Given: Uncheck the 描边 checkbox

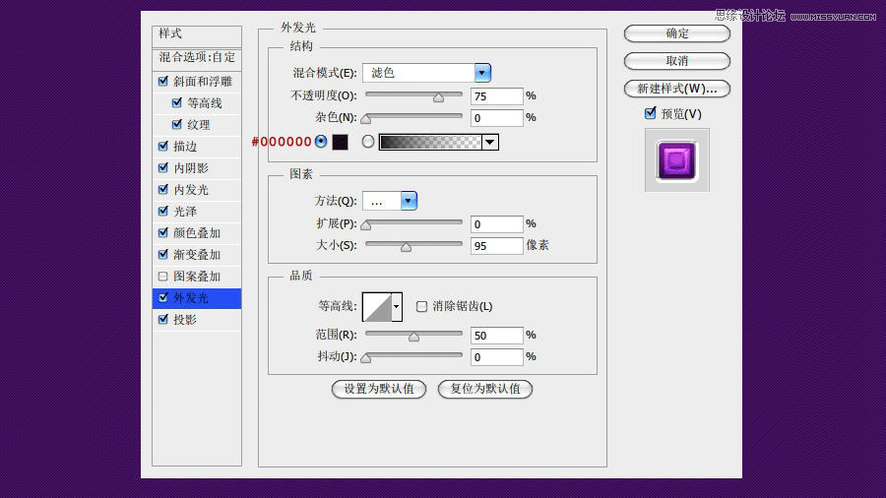Looking at the screenshot, I should (x=163, y=147).
